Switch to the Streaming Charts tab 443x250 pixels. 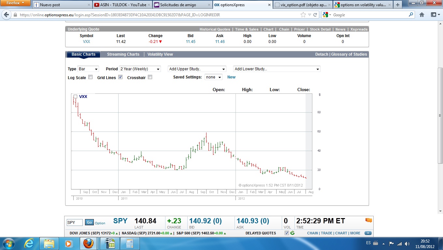(x=123, y=54)
